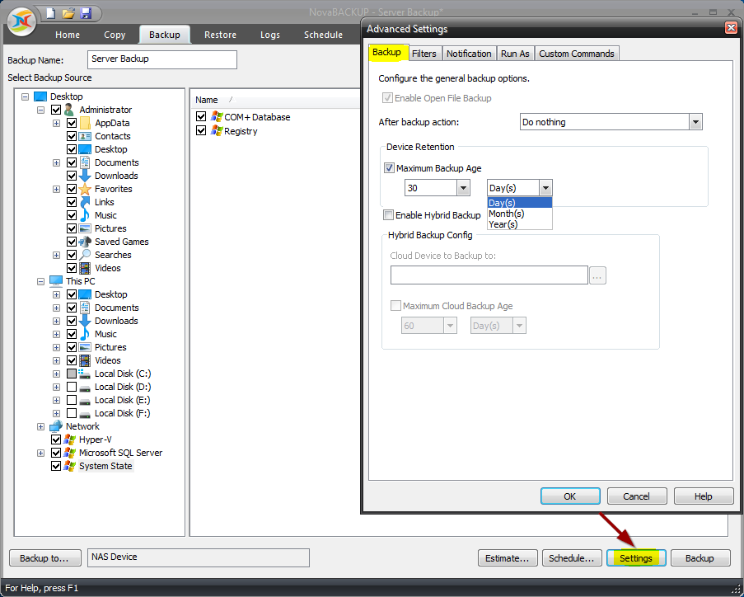The image size is (744, 597).
Task: Click the New document icon in title bar
Action: (51, 13)
